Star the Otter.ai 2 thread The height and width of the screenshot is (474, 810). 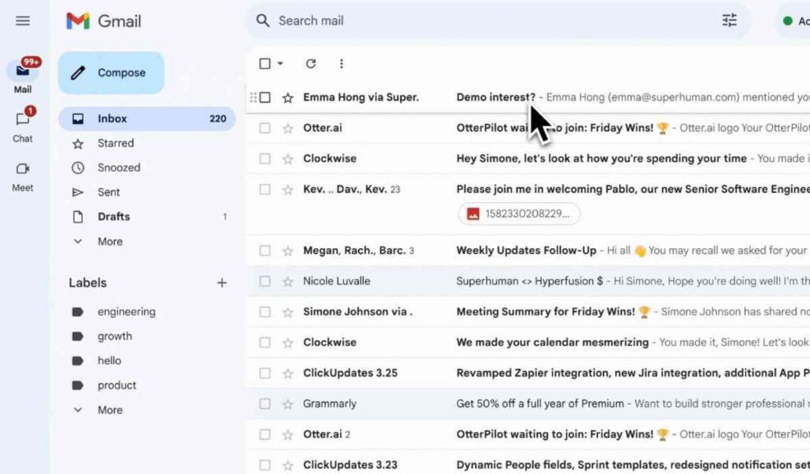click(288, 434)
